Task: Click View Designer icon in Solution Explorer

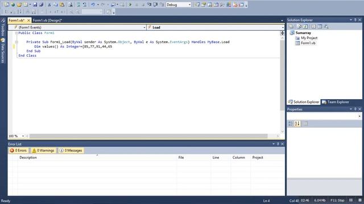Action: pos(320,27)
